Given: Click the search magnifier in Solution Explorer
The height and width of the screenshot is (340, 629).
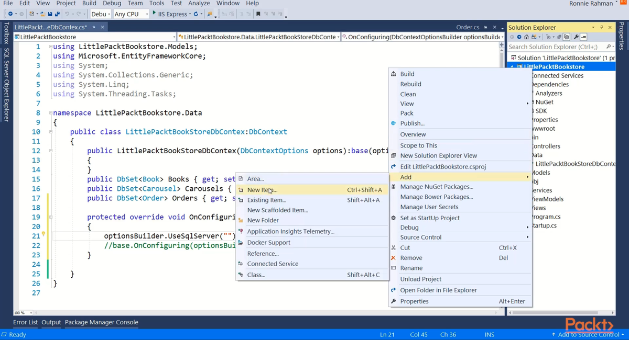Looking at the screenshot, I should tap(608, 47).
